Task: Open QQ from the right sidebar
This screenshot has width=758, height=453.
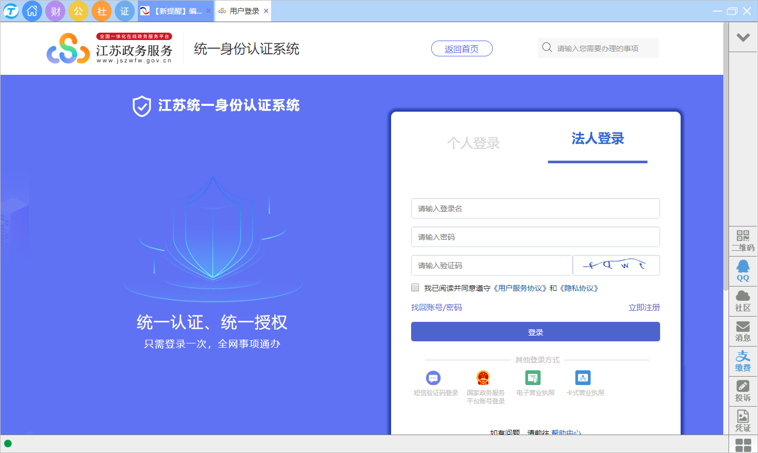Action: (743, 271)
